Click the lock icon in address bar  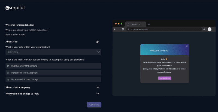(129, 29)
